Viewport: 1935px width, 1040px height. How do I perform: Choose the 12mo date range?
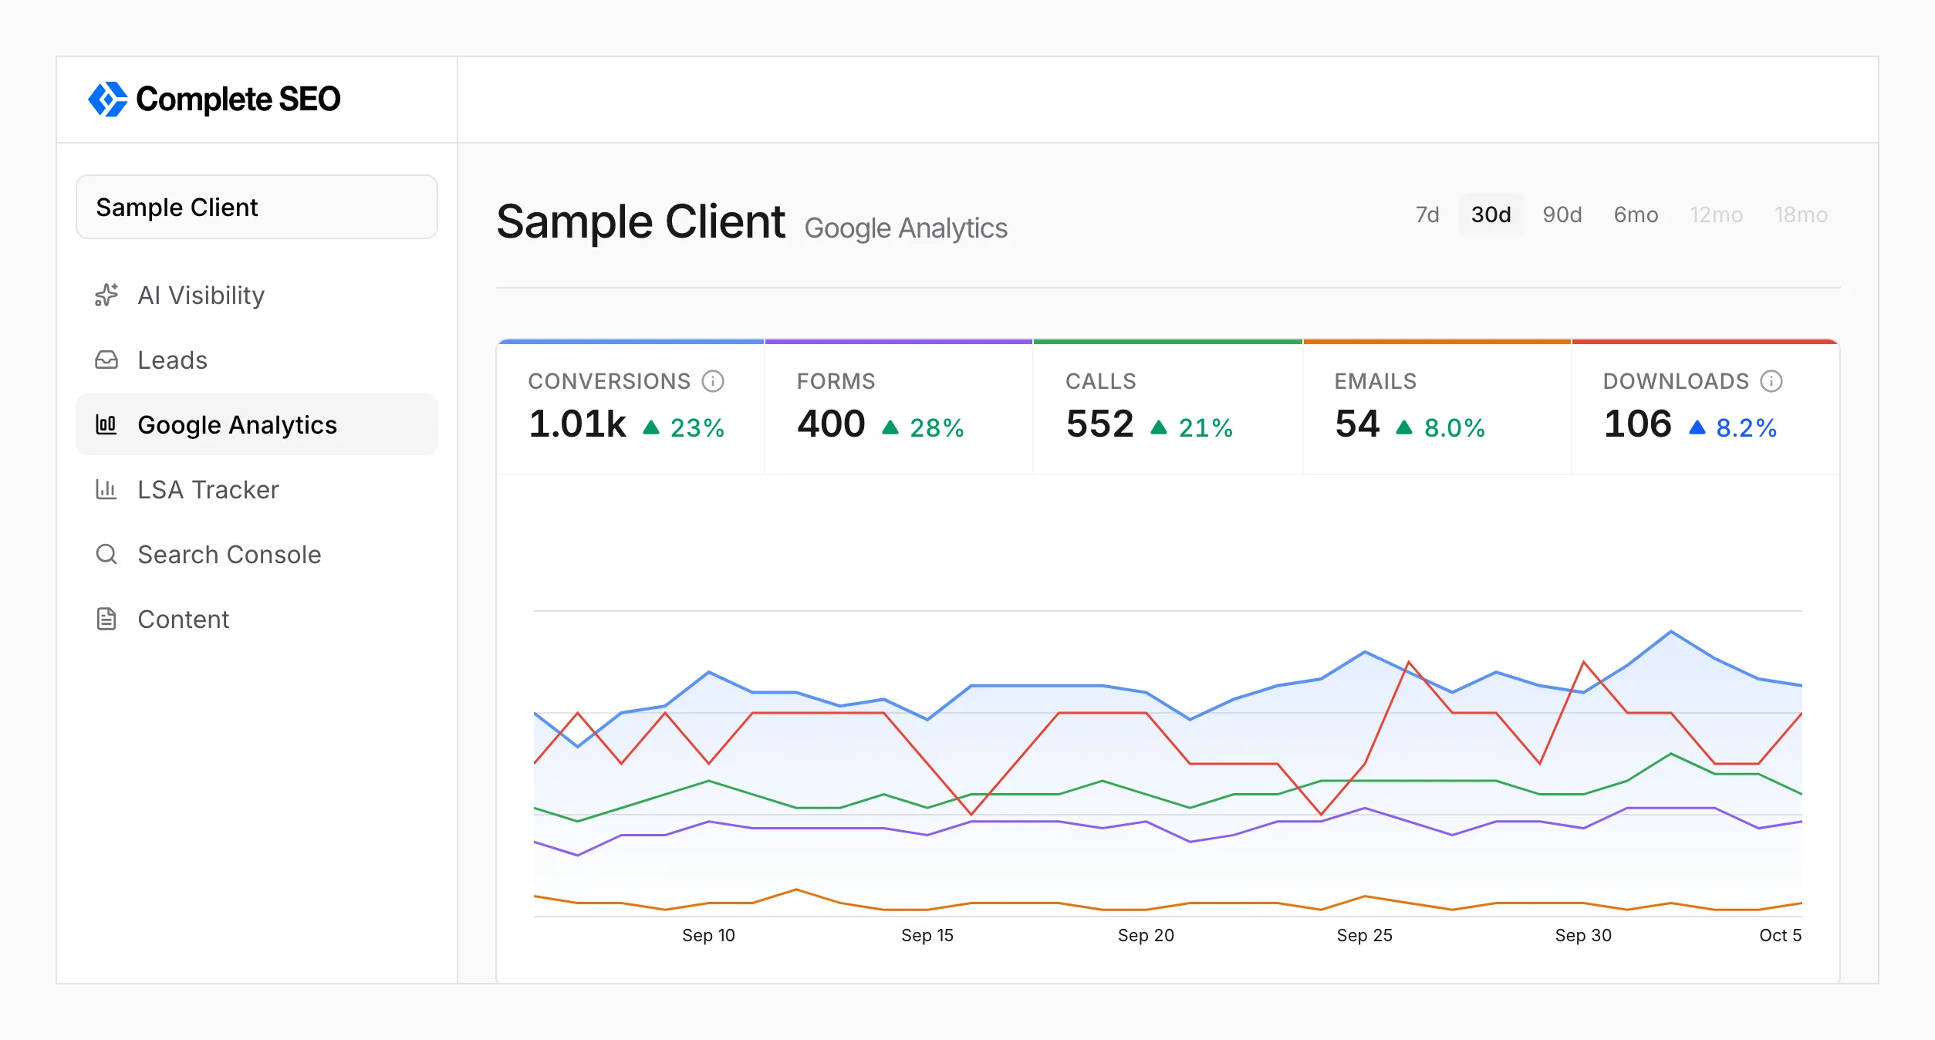click(x=1716, y=214)
